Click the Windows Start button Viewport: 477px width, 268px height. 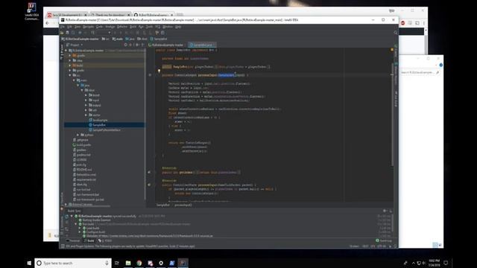(x=29, y=263)
